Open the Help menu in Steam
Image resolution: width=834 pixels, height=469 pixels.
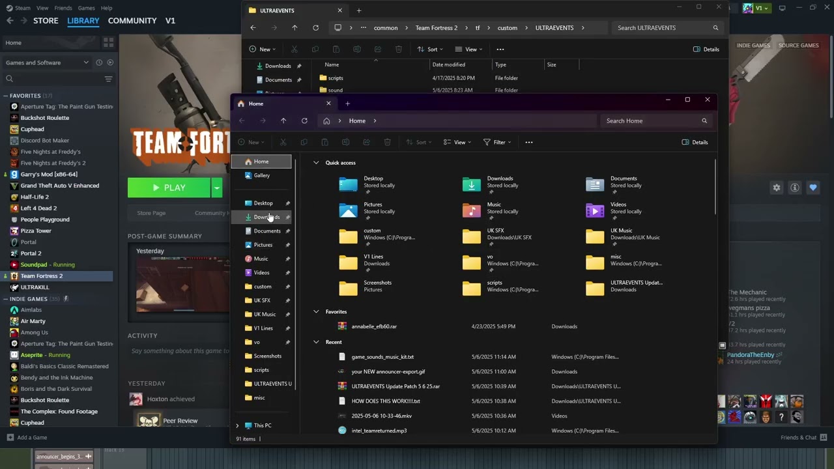click(x=107, y=8)
